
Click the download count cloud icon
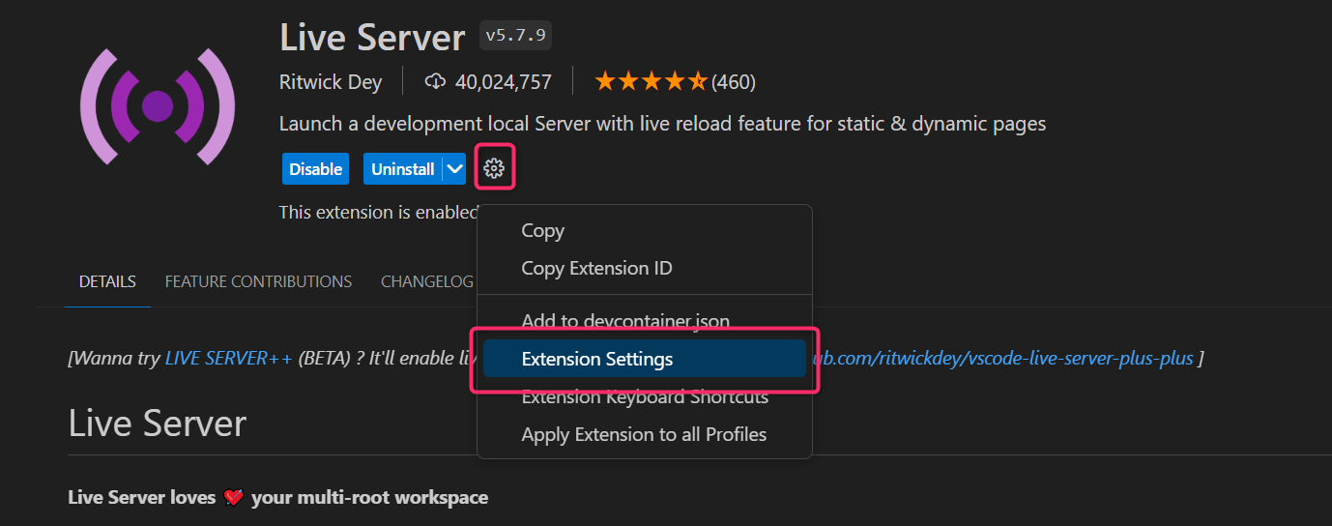point(435,81)
